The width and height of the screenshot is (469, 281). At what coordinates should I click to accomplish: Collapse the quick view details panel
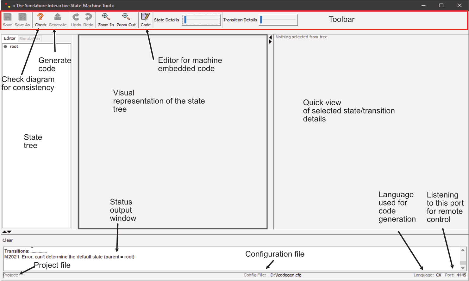click(270, 37)
